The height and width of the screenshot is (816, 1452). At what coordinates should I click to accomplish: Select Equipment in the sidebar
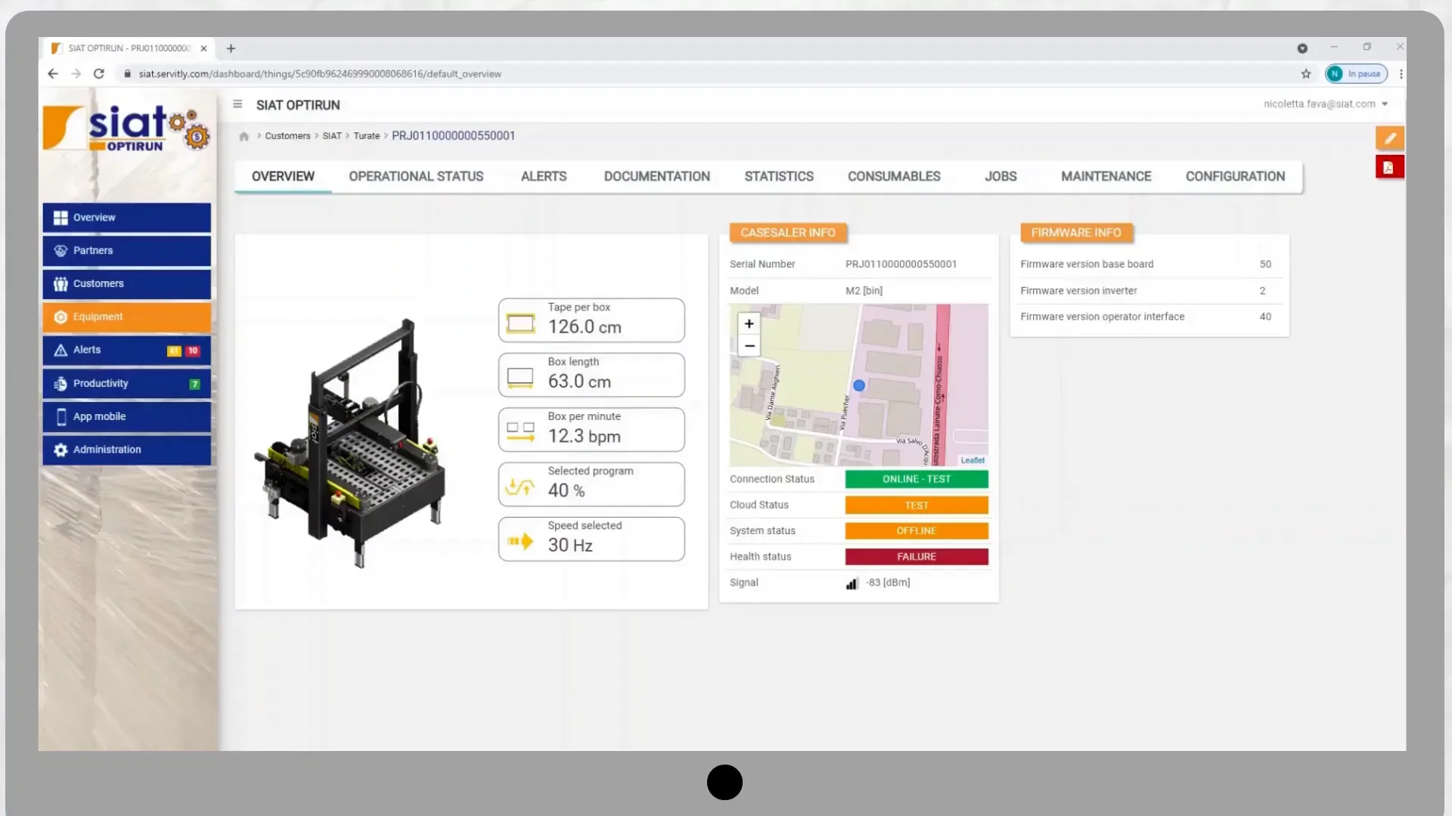coord(126,317)
